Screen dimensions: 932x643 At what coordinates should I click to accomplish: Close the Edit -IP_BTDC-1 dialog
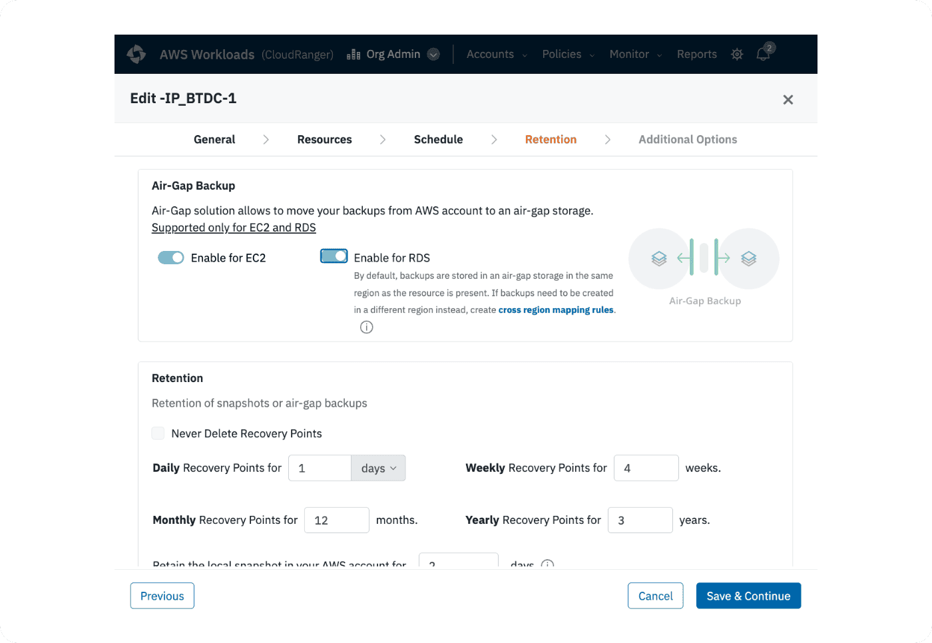[788, 100]
